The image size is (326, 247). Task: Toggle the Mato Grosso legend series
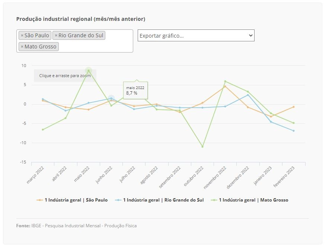coord(249,200)
